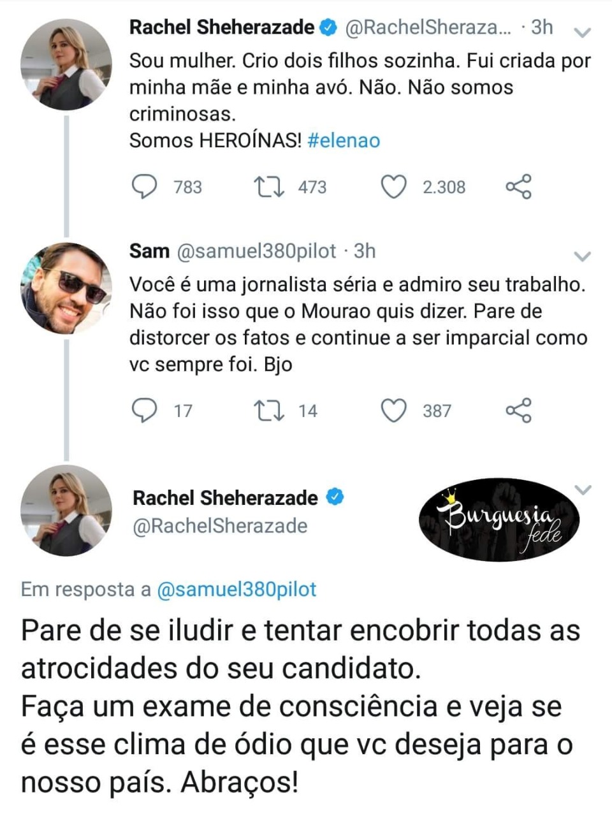Retweet Sam's tweet with 14 retweets
The image size is (612, 816).
268,411
